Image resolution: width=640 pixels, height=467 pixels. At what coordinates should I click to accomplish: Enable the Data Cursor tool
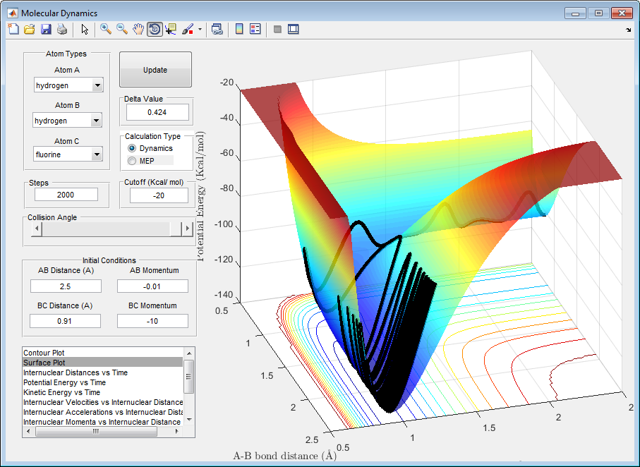click(171, 29)
